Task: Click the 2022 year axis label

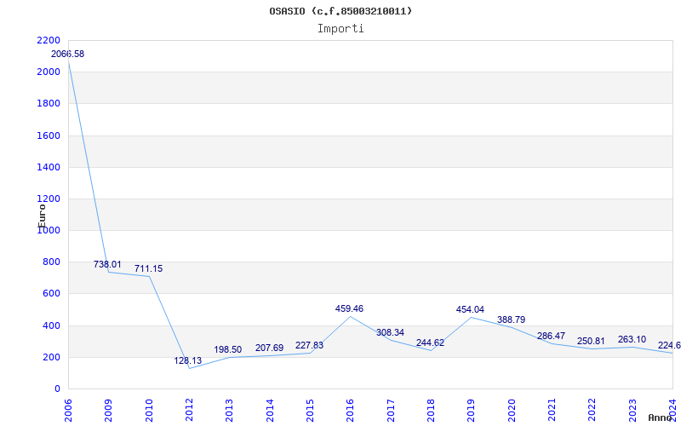Action: click(592, 411)
